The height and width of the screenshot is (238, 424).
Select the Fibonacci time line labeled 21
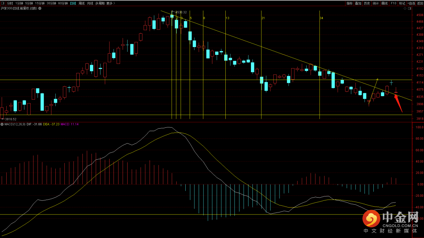(x=261, y=67)
